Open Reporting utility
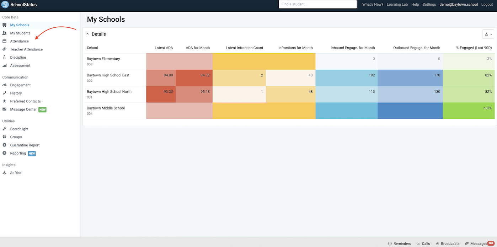This screenshot has width=497, height=247. pos(18,153)
